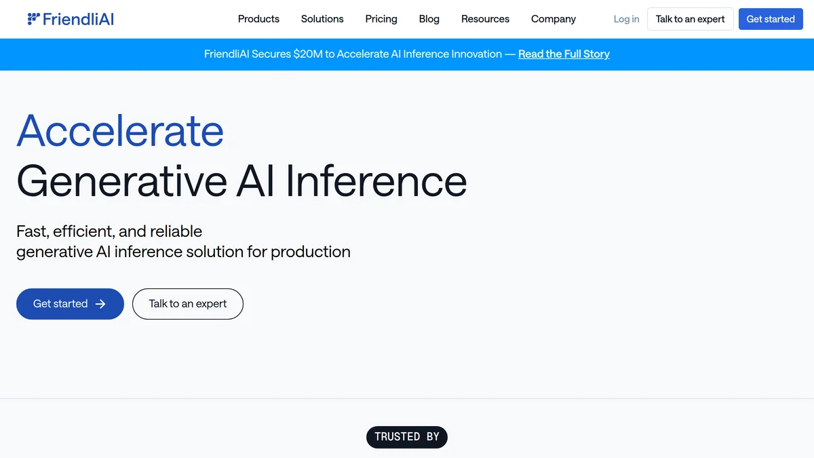Click the blue Get started header button

pos(771,19)
